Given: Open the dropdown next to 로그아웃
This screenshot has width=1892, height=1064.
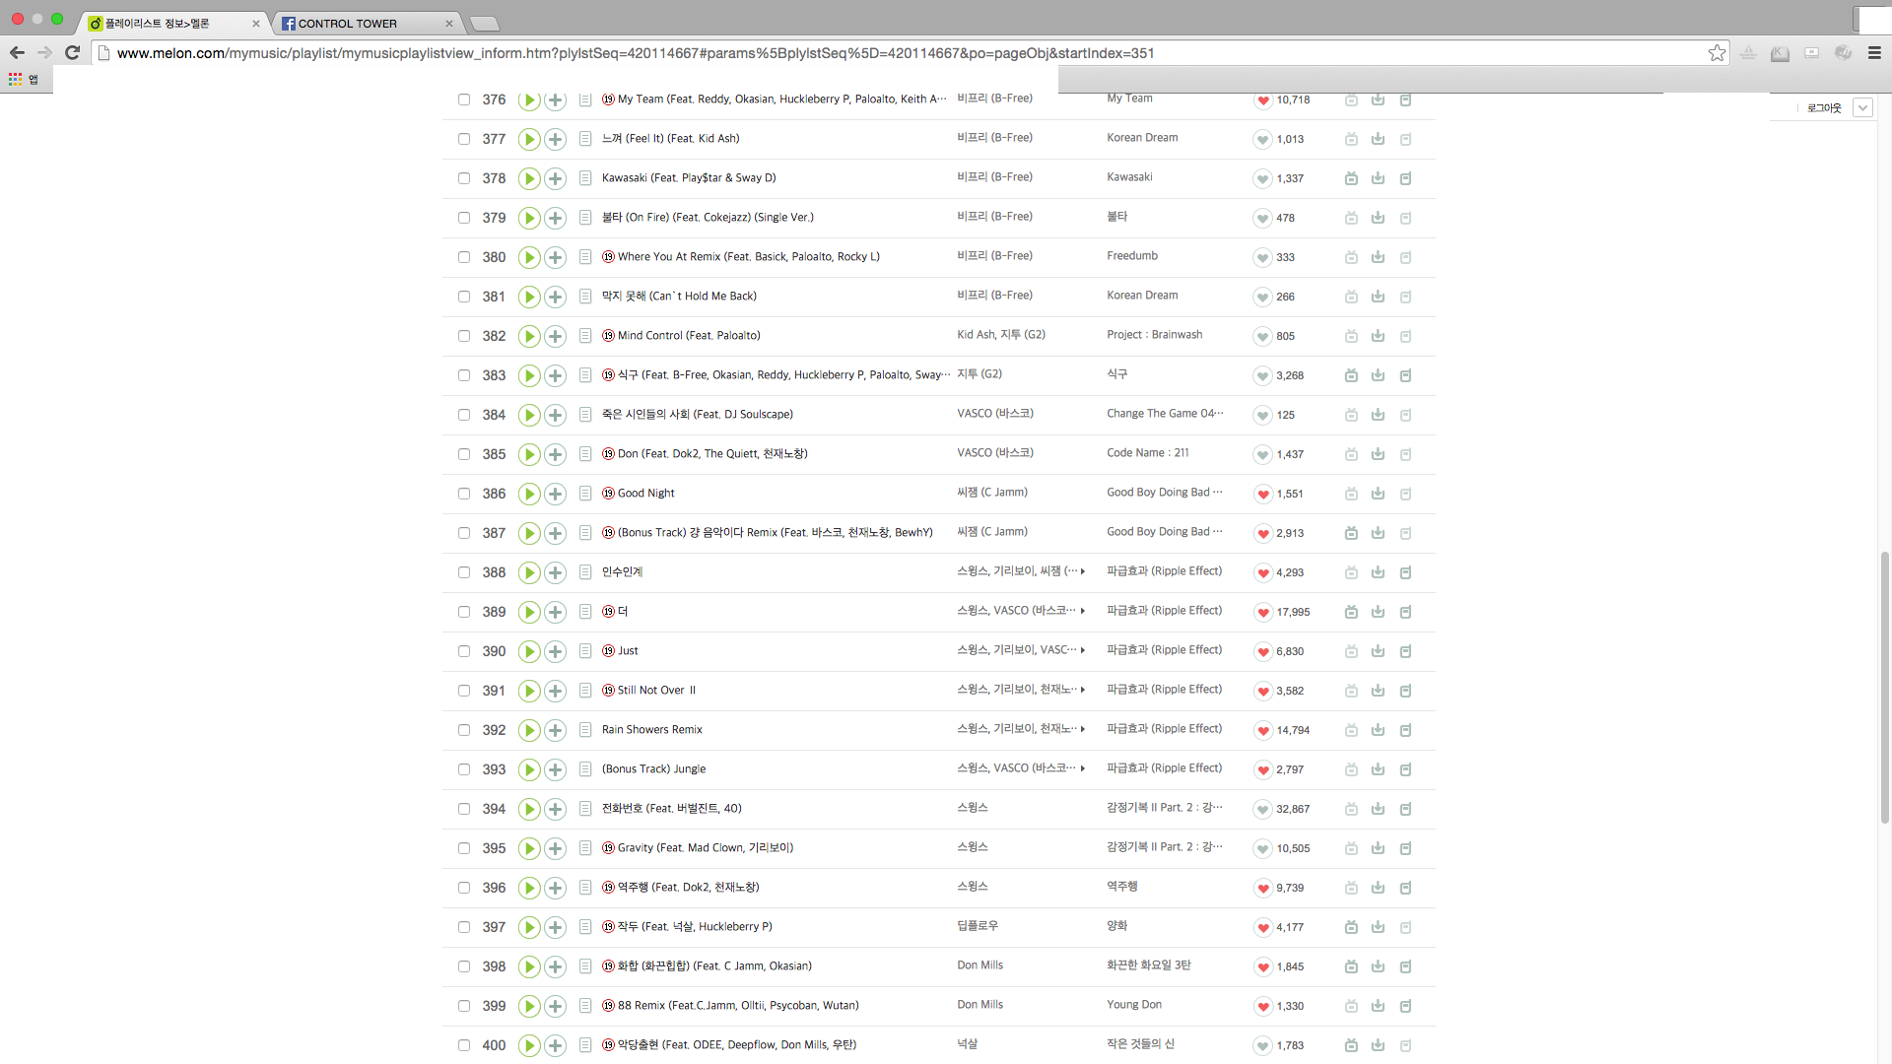Looking at the screenshot, I should [x=1862, y=107].
